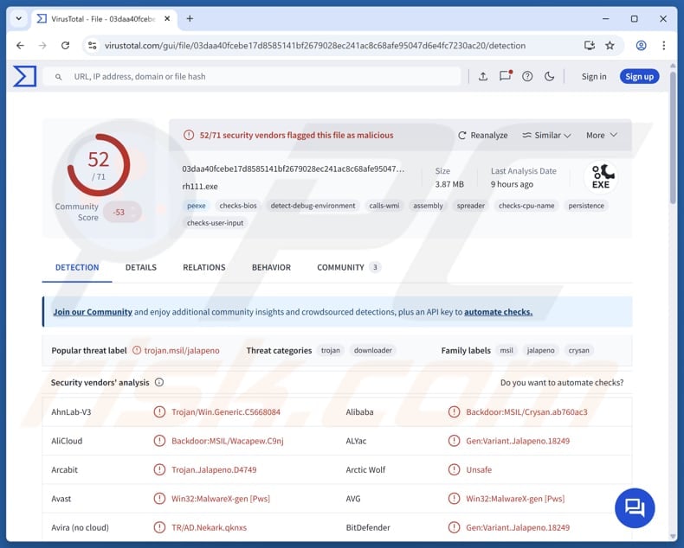Open the Join our Community link
This screenshot has height=548, width=684.
(x=93, y=312)
